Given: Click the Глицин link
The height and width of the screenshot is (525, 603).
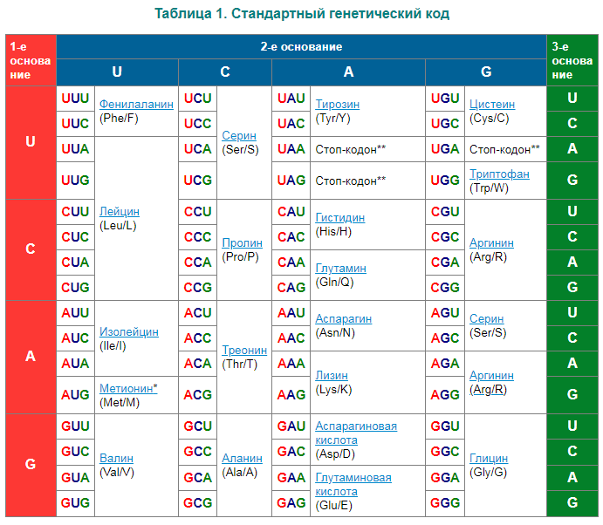Looking at the screenshot, I should pyautogui.click(x=489, y=458).
